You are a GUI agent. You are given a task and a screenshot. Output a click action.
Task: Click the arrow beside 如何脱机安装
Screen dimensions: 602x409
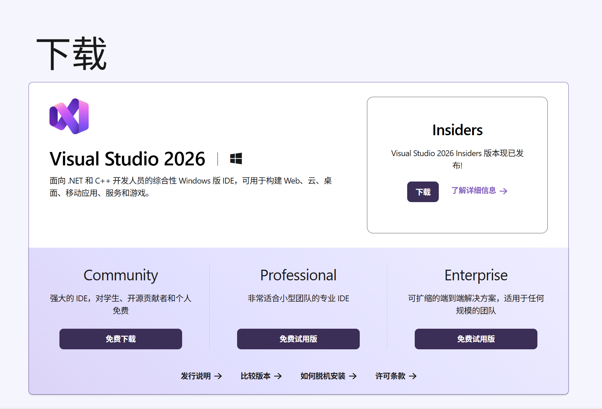pyautogui.click(x=353, y=376)
